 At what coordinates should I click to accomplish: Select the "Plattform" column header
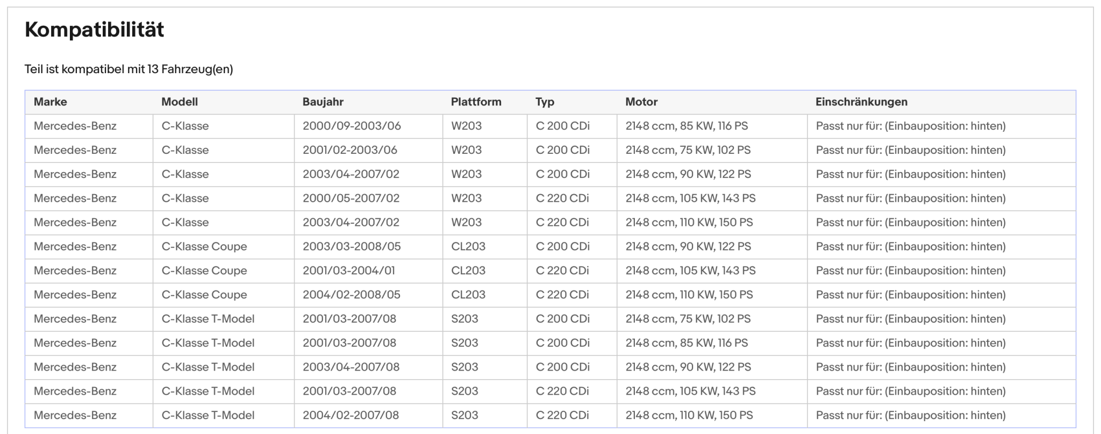[476, 102]
